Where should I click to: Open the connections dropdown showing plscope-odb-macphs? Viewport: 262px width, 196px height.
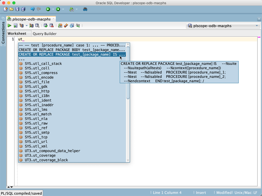tap(257, 26)
